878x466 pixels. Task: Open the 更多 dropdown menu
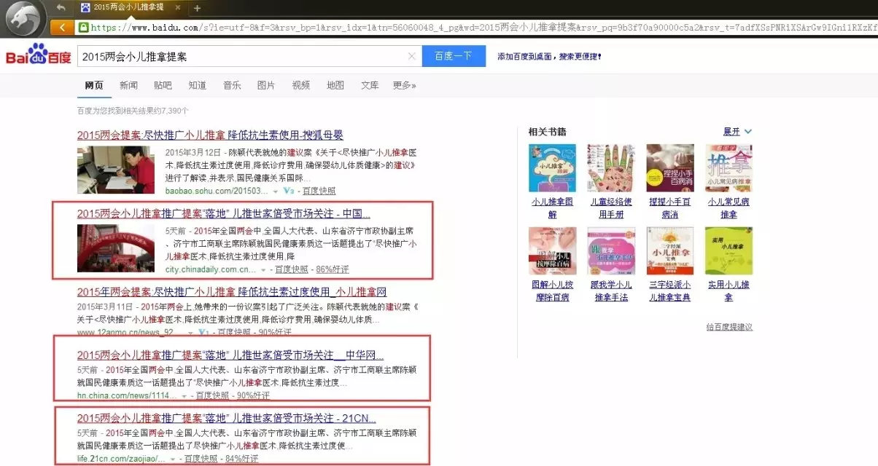[404, 85]
